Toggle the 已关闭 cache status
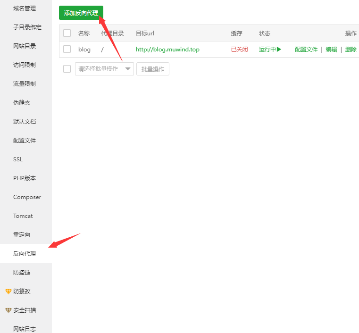Viewport: 359px width, 333px height. click(x=239, y=50)
